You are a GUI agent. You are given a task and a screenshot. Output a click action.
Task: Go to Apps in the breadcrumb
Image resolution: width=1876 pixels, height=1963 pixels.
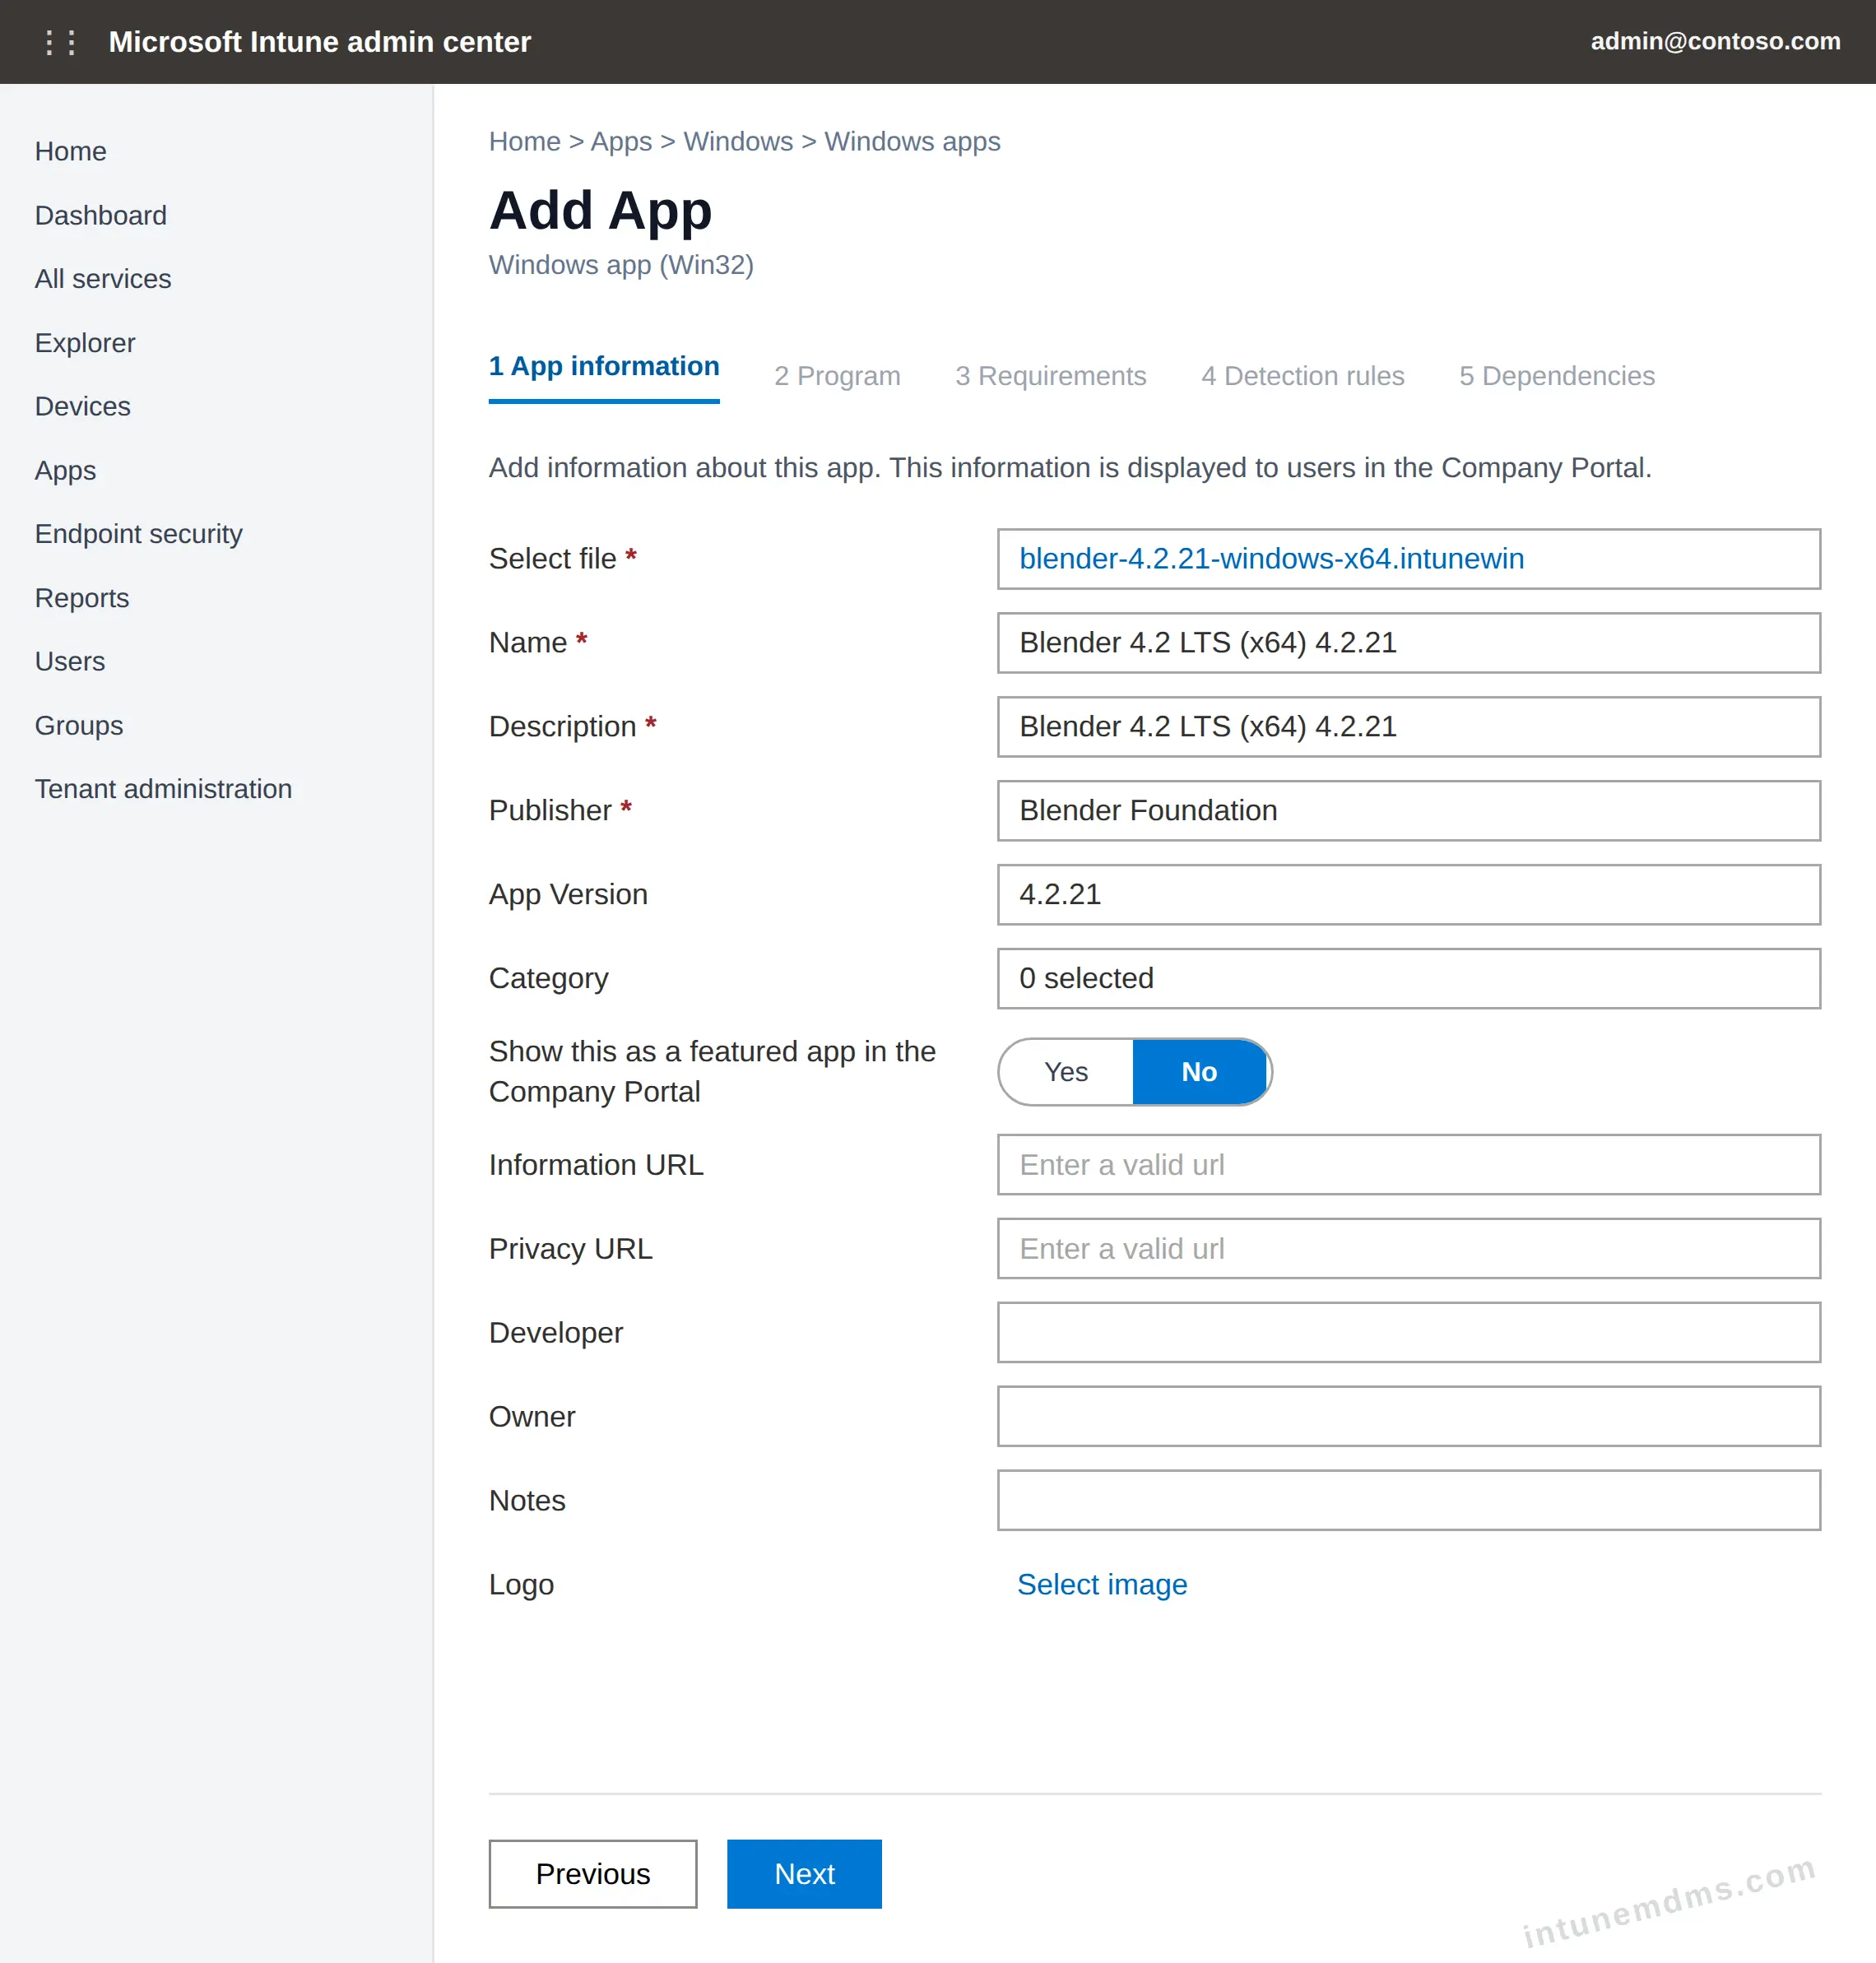point(621,141)
